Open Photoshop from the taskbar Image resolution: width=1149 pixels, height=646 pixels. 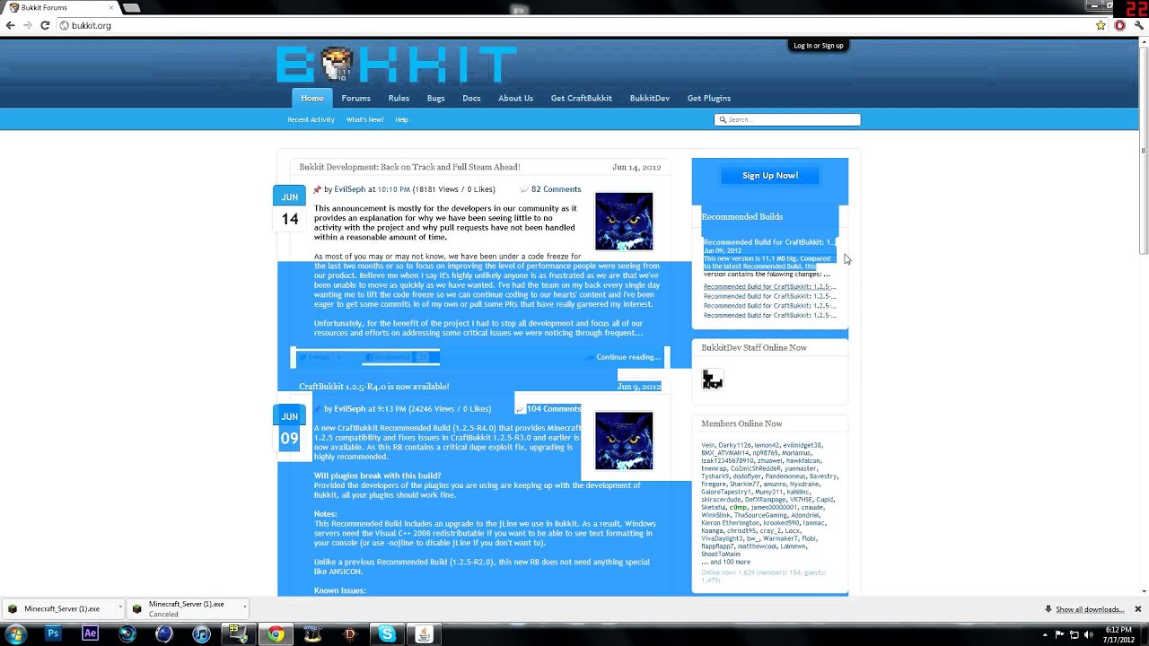click(x=53, y=634)
